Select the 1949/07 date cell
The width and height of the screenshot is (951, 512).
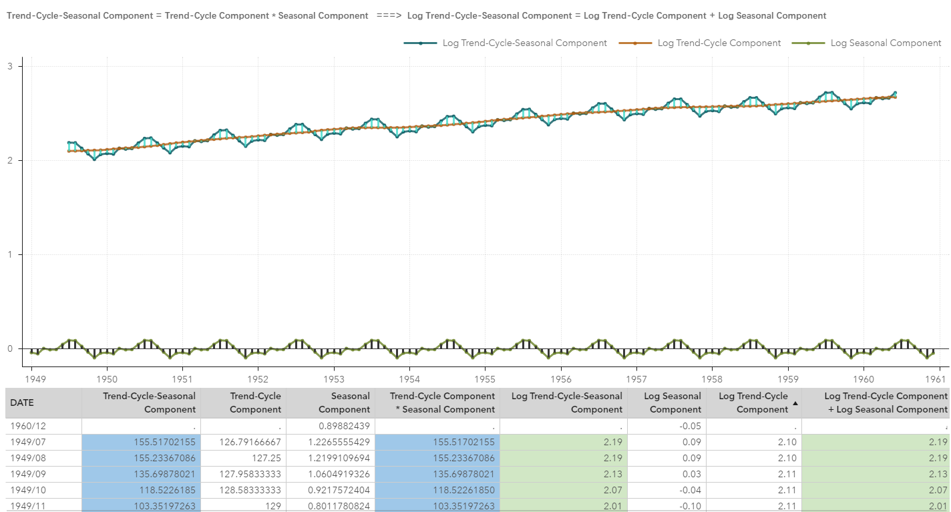pos(43,442)
